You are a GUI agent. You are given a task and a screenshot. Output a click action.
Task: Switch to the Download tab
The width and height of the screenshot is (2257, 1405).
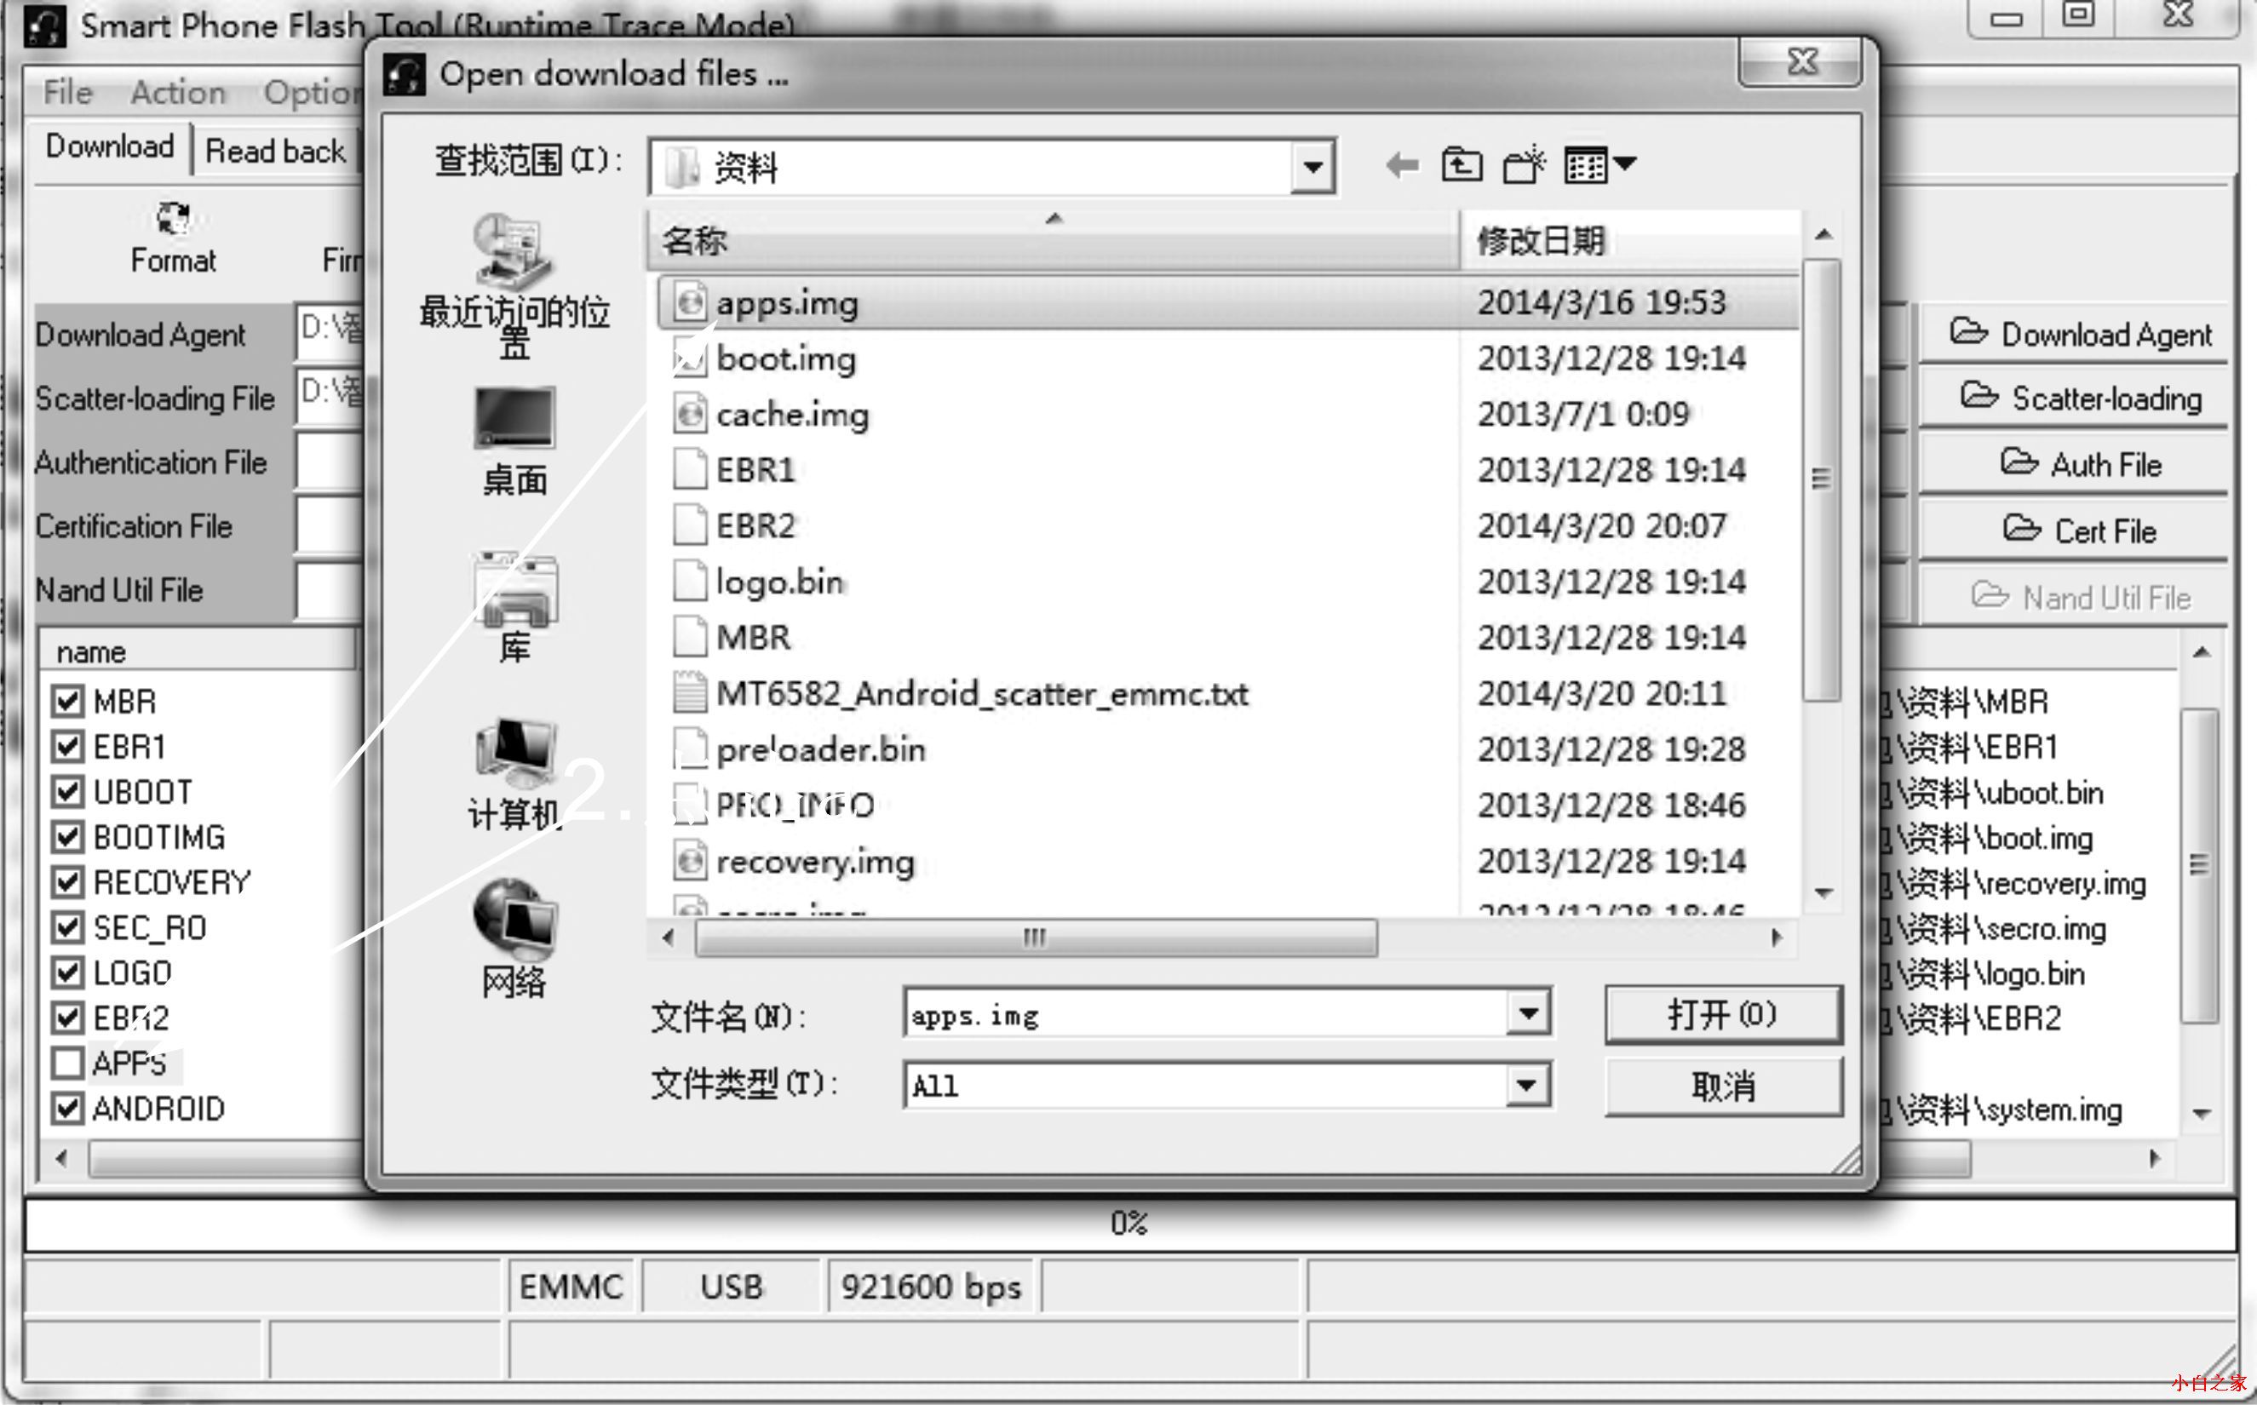tap(110, 146)
